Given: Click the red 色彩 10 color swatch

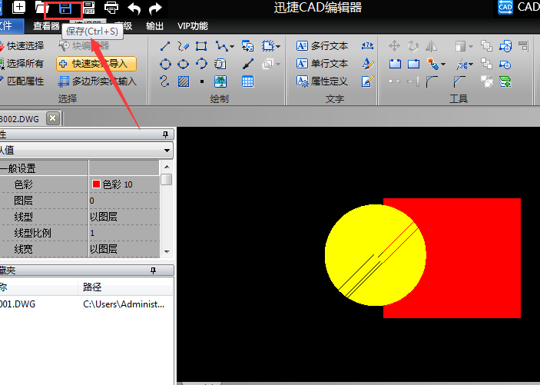Looking at the screenshot, I should coord(96,184).
